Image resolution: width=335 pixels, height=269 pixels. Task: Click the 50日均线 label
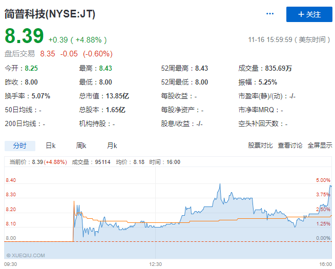(x=18, y=110)
